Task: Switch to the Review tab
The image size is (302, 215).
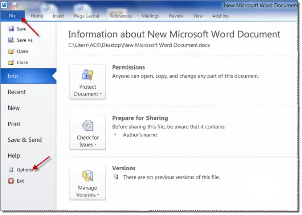Action: (x=176, y=16)
